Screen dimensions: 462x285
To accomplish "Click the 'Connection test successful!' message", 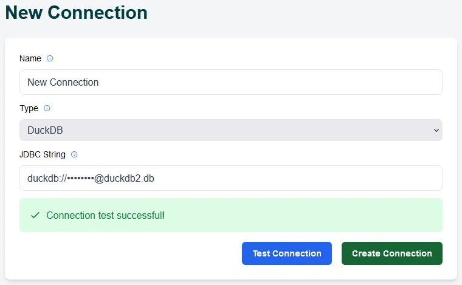I will click(105, 215).
